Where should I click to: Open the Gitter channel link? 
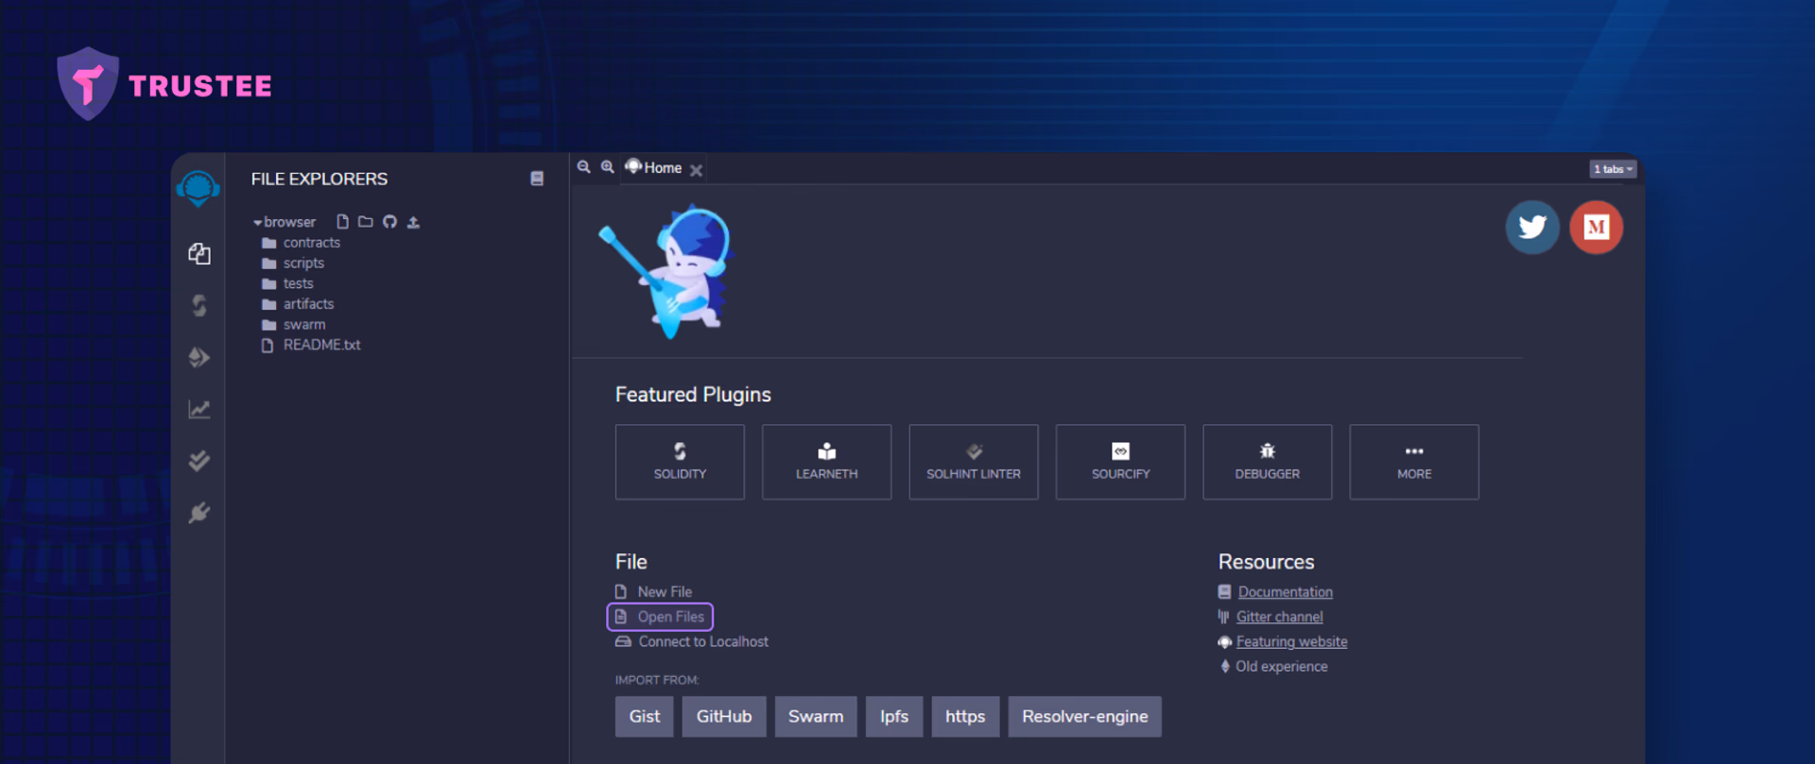coord(1280,617)
